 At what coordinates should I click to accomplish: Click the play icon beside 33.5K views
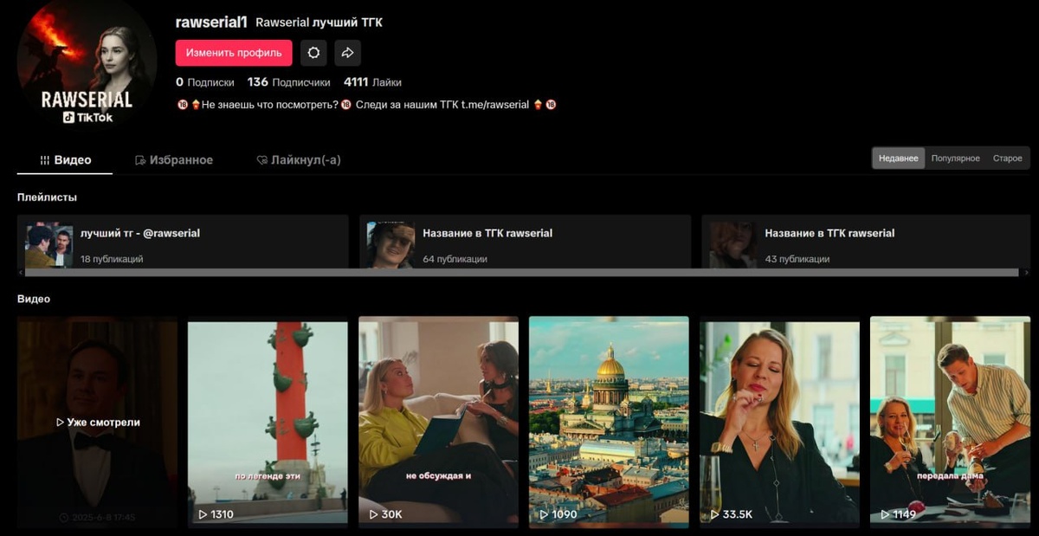714,514
